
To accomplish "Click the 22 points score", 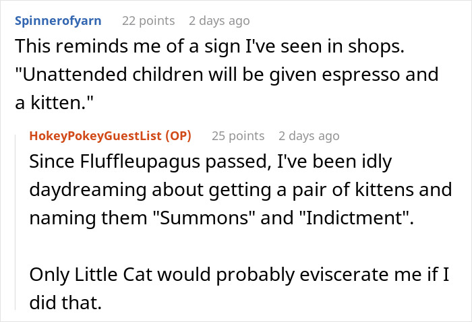I will click(x=148, y=21).
